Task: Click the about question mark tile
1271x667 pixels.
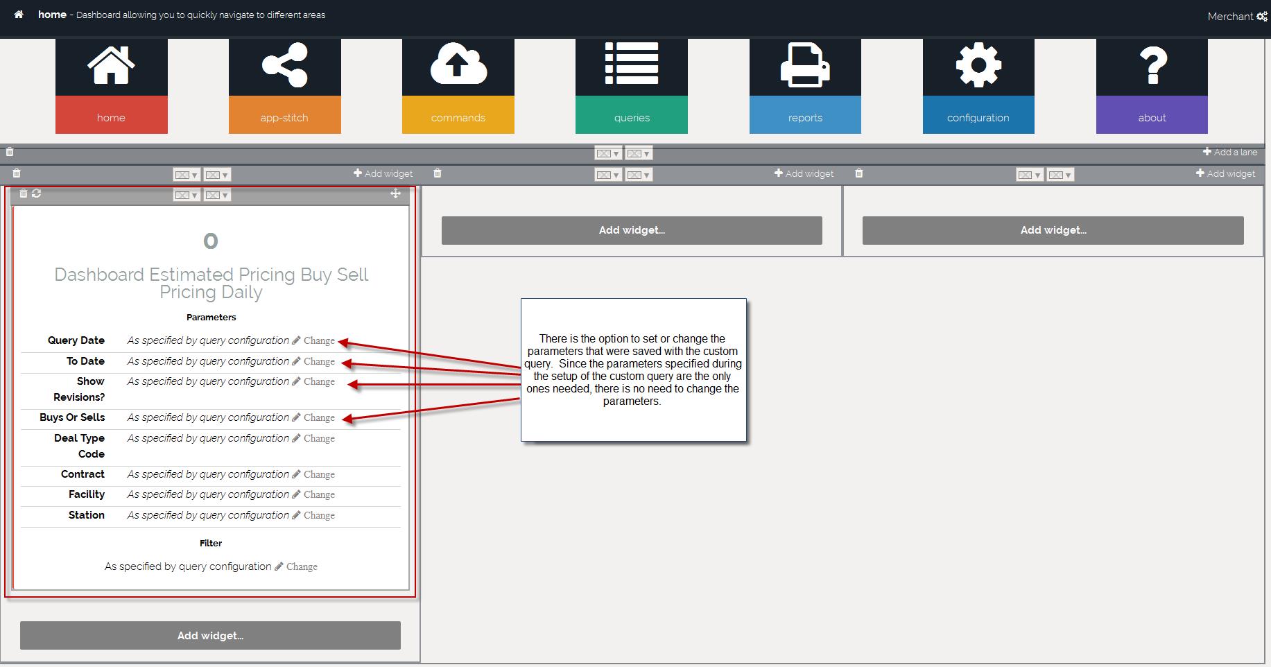Action: pos(1151,86)
